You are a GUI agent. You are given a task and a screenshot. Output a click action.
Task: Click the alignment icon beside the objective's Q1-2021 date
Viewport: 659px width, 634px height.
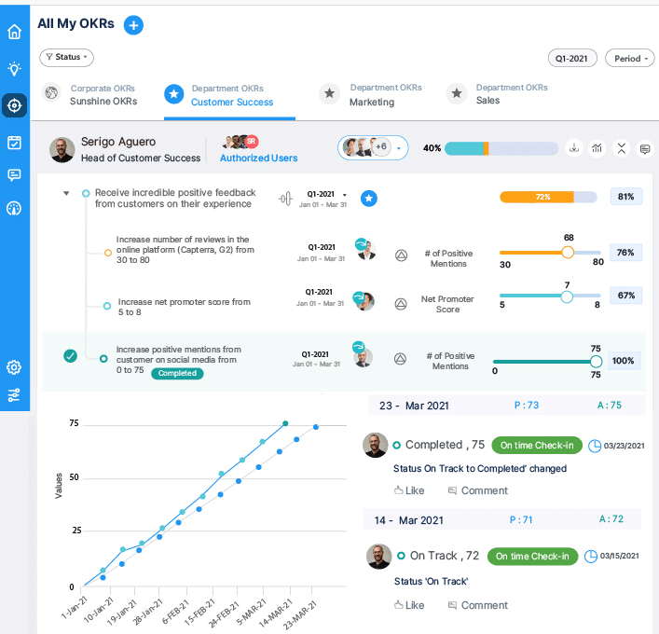287,198
